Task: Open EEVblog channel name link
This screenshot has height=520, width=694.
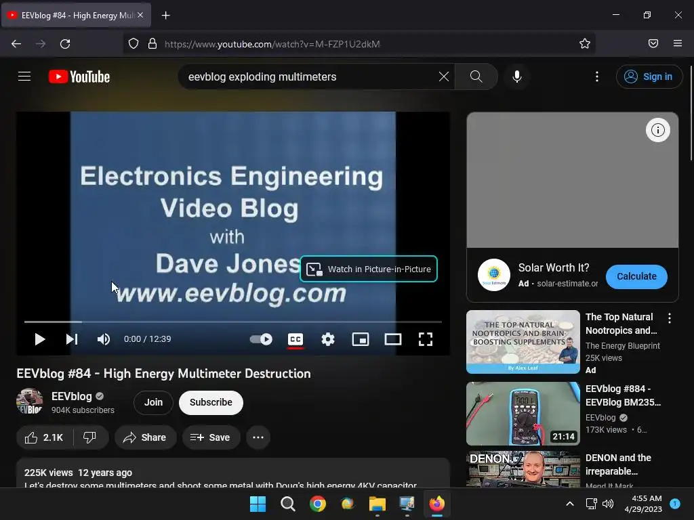Action: tap(72, 396)
